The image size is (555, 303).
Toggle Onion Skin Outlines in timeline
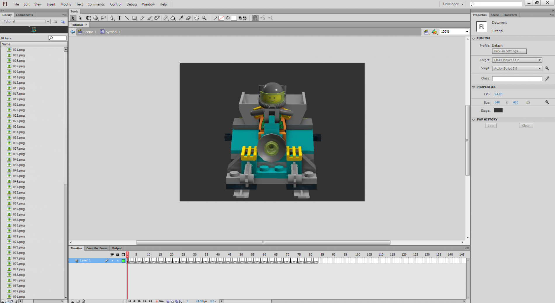[x=172, y=301]
